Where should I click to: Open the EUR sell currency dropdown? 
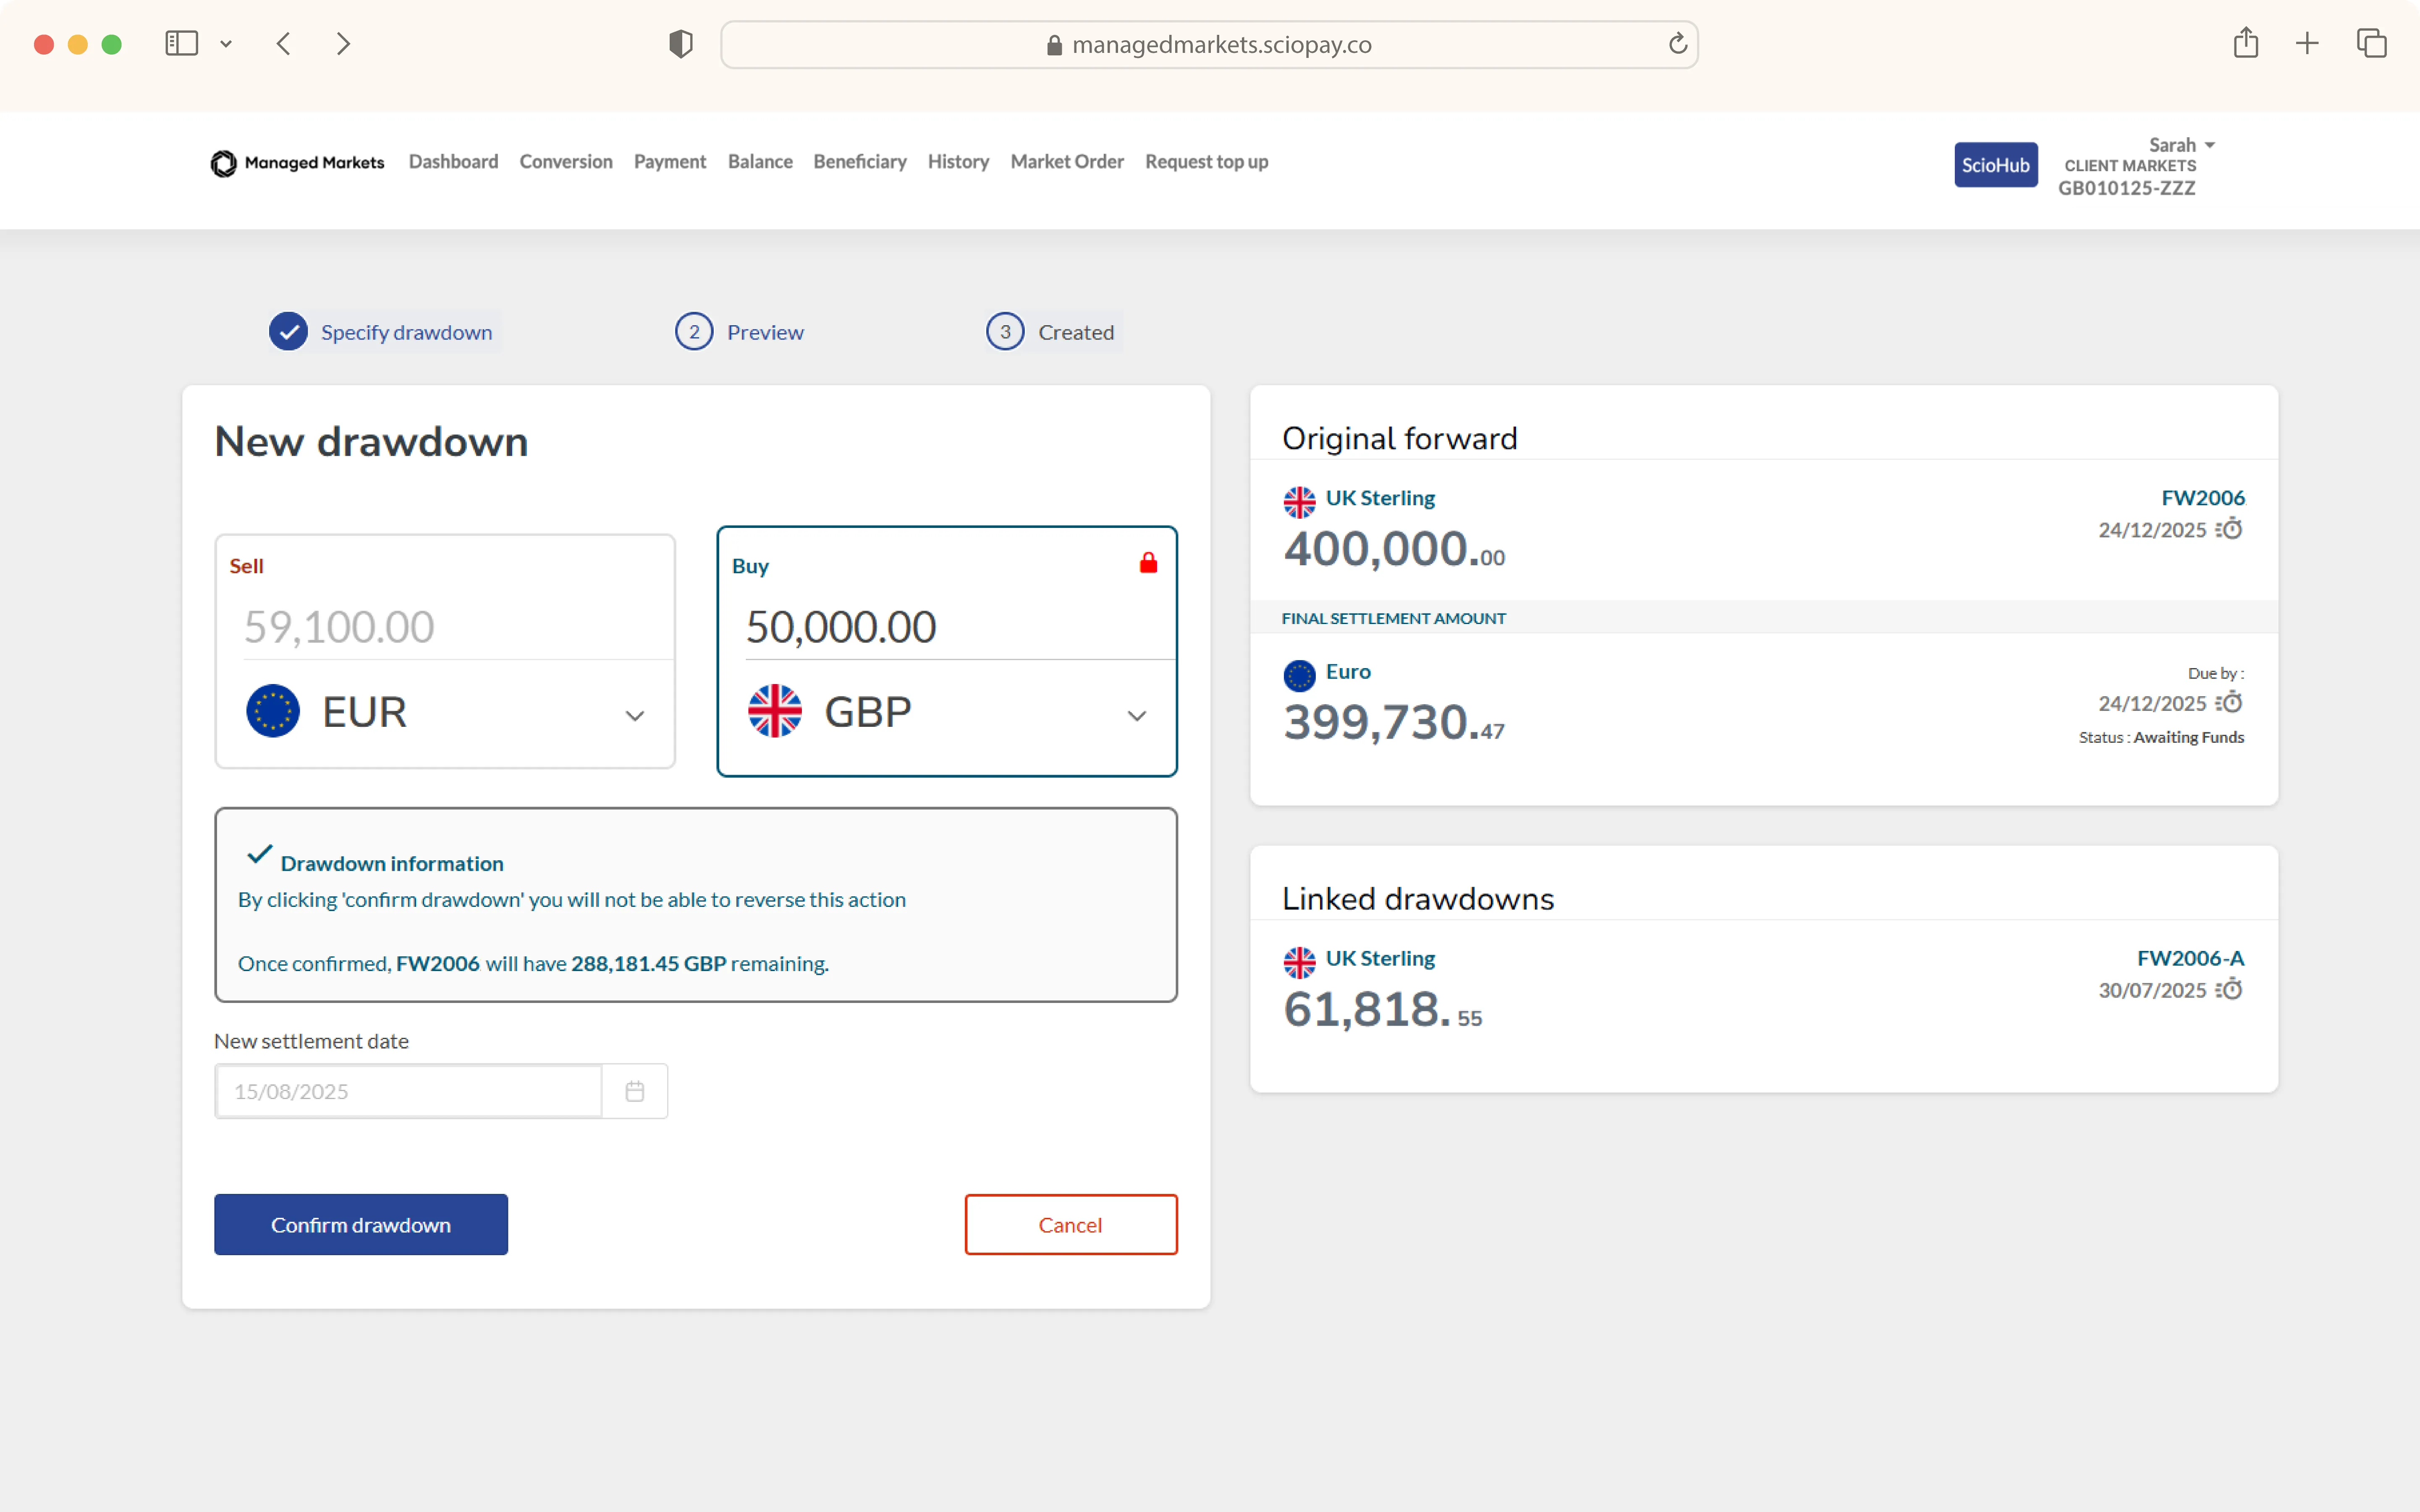[x=634, y=715]
